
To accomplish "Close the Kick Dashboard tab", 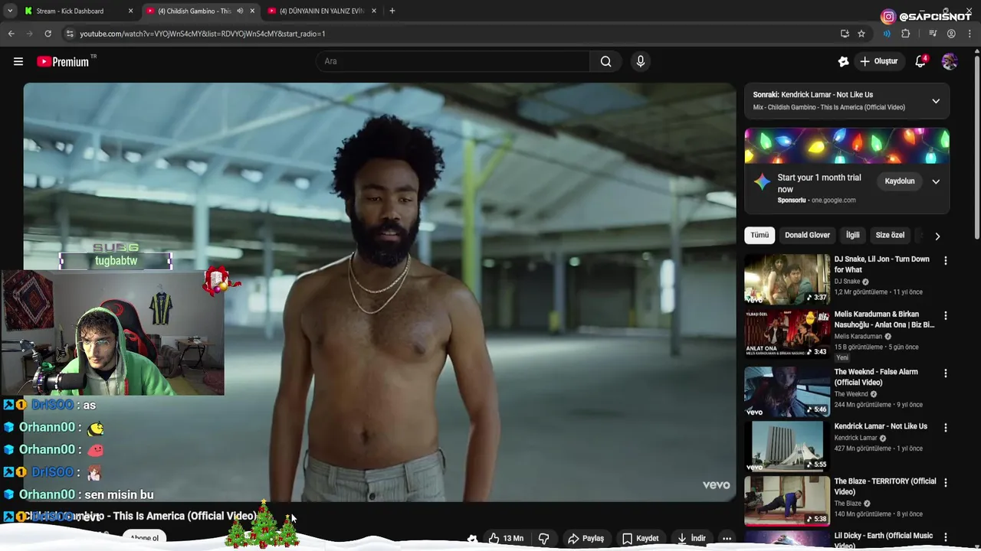I will [x=130, y=11].
